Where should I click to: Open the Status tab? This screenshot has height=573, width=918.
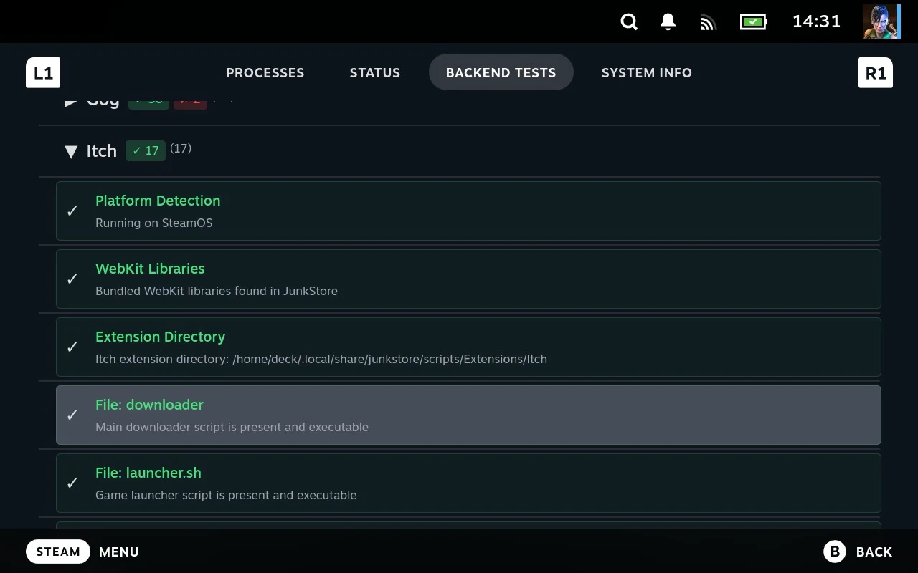tap(375, 72)
